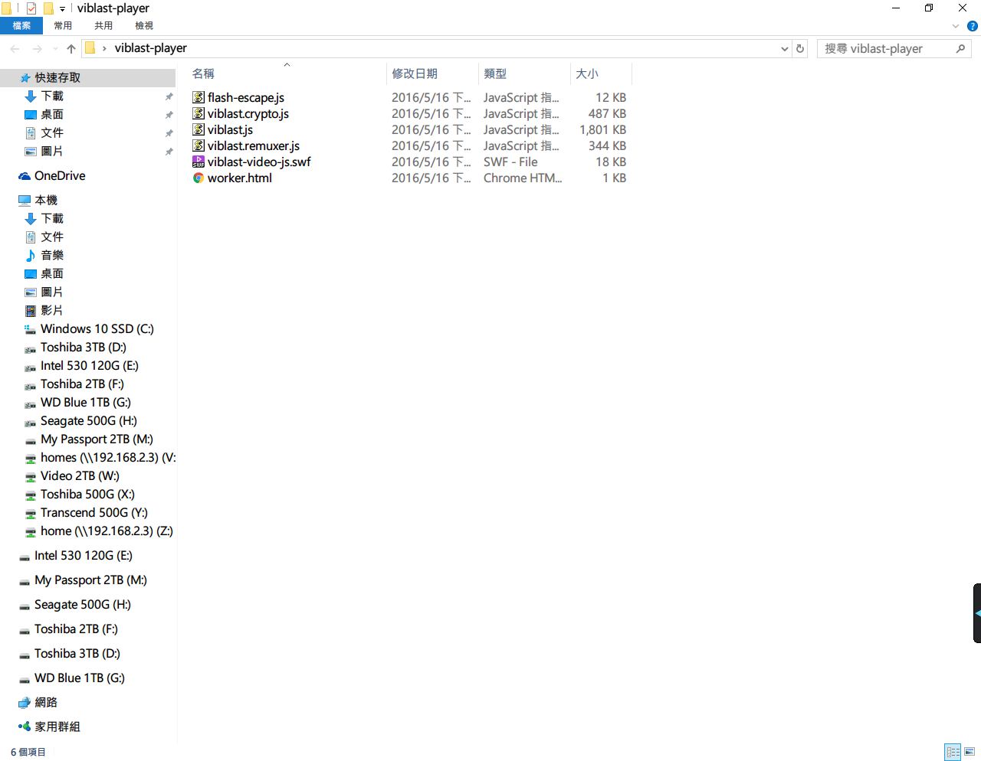Select 本機 in the navigation pane
This screenshot has width=981, height=761.
pos(46,200)
